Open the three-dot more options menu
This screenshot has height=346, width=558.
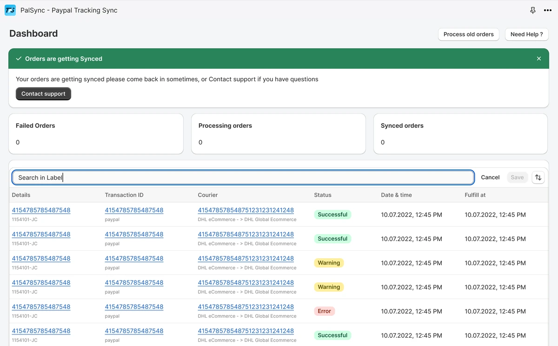tap(547, 10)
